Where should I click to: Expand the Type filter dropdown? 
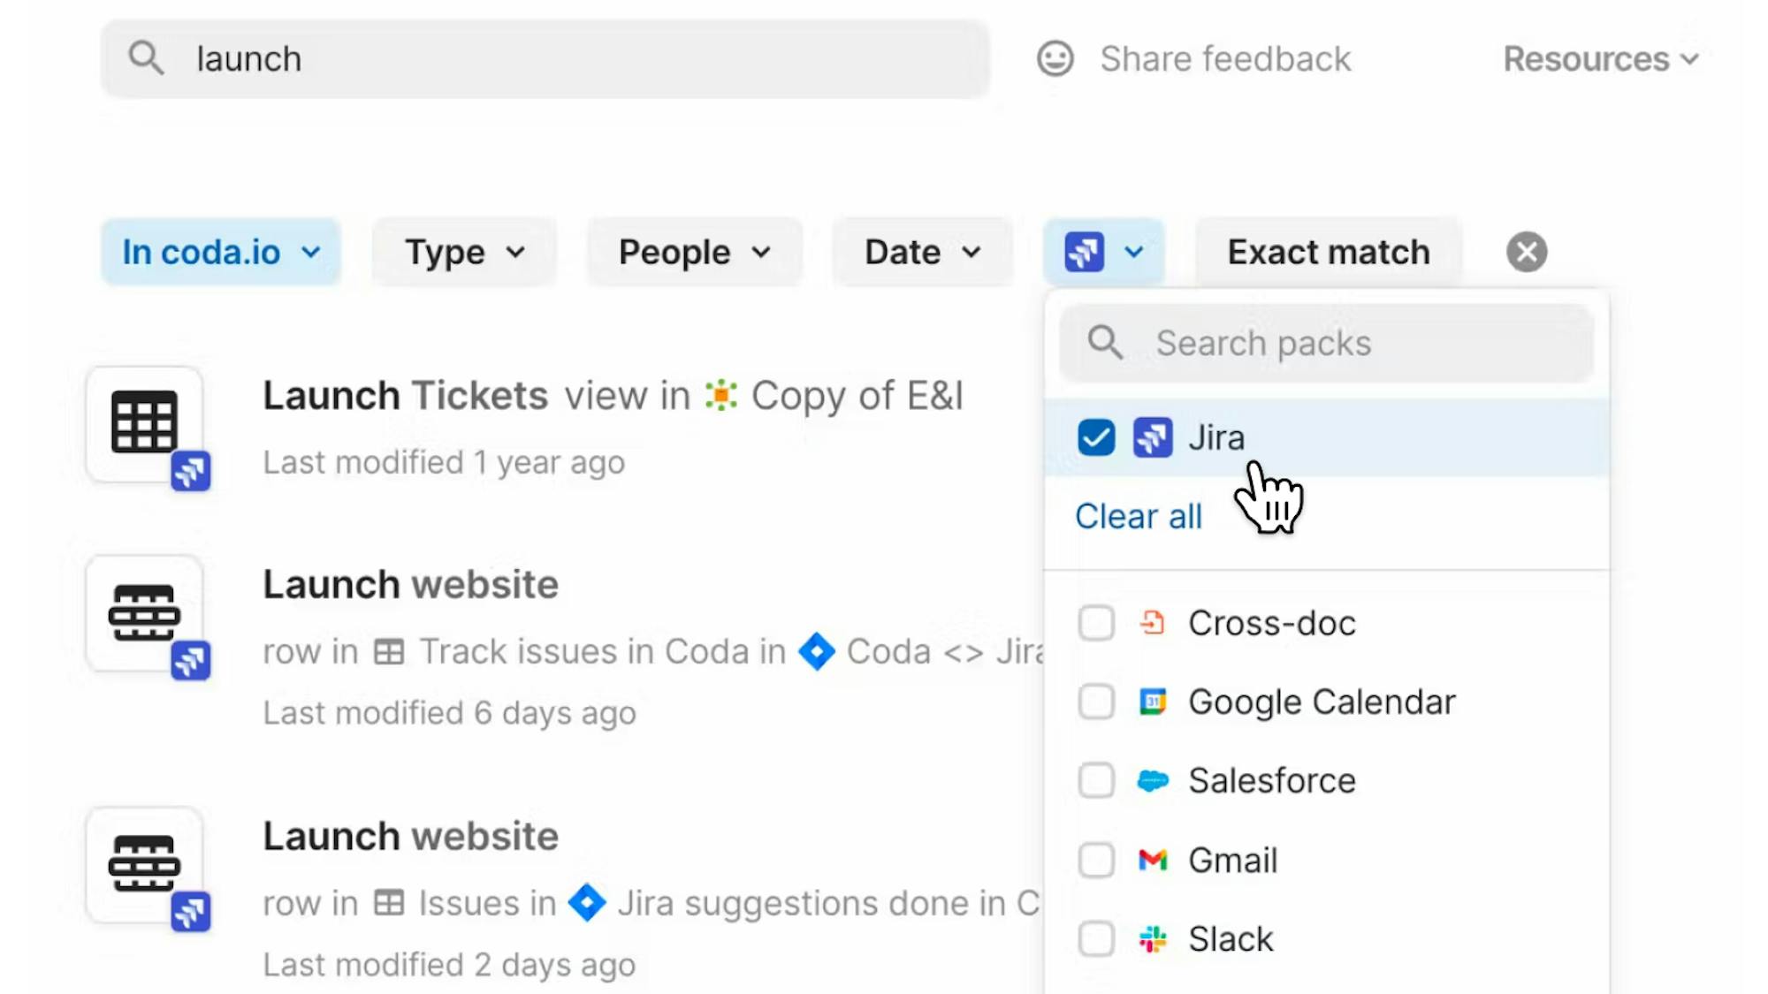pyautogui.click(x=464, y=252)
